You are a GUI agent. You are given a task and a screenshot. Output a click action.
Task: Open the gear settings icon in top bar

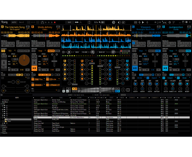click(x=170, y=22)
